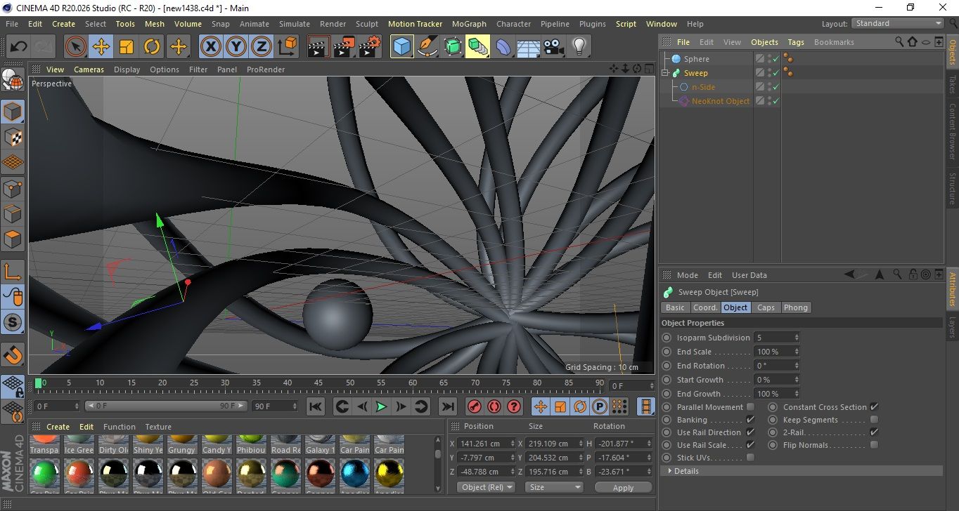Click the Undo arrow icon
The height and width of the screenshot is (511, 959).
pyautogui.click(x=19, y=47)
